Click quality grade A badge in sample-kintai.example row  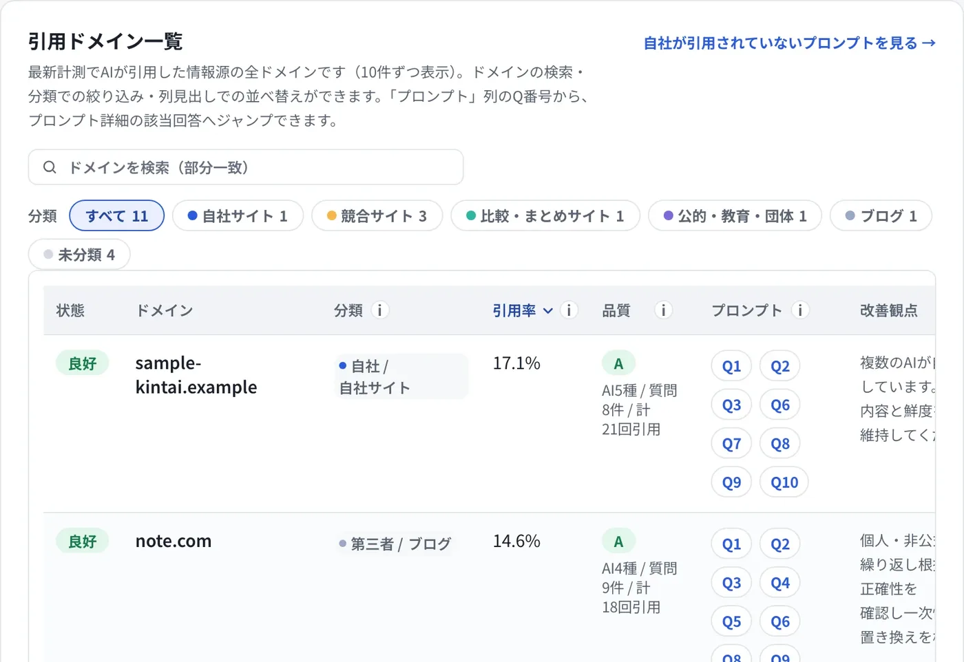pos(618,363)
